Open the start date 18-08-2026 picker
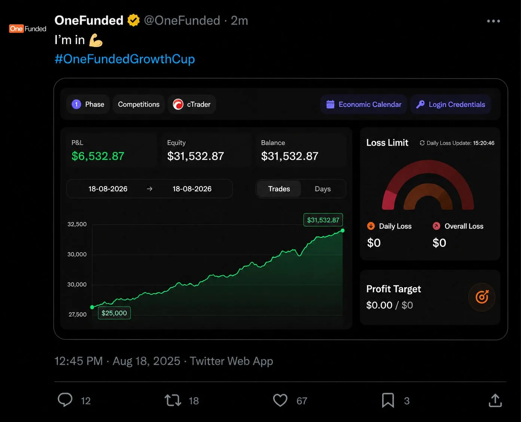 108,189
